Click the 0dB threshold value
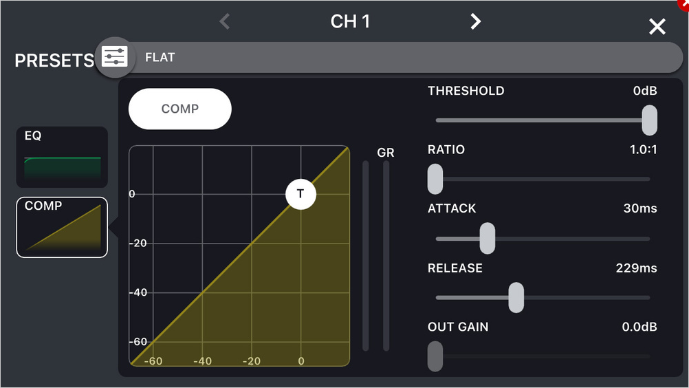 [x=645, y=91]
